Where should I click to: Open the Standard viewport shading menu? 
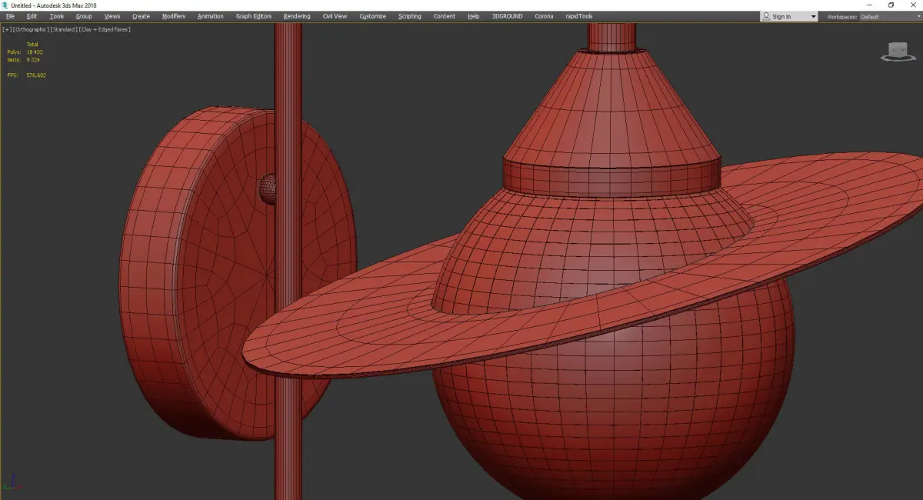point(63,29)
